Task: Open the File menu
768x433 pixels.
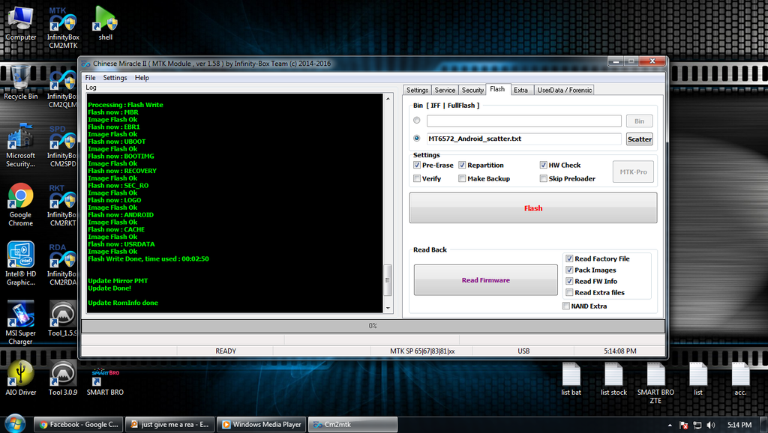Action: [91, 78]
